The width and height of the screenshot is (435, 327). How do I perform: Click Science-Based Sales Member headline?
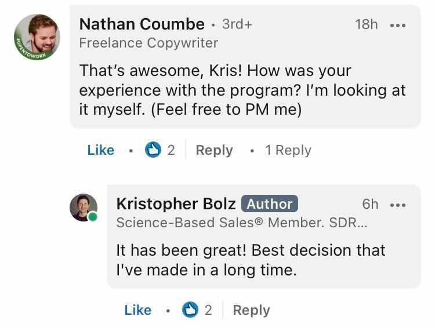tap(241, 223)
